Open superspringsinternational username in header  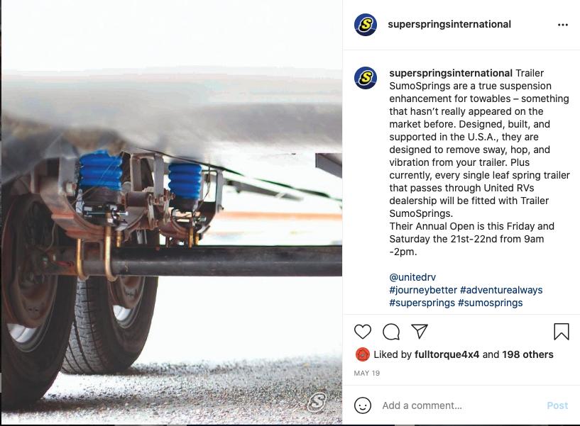449,24
